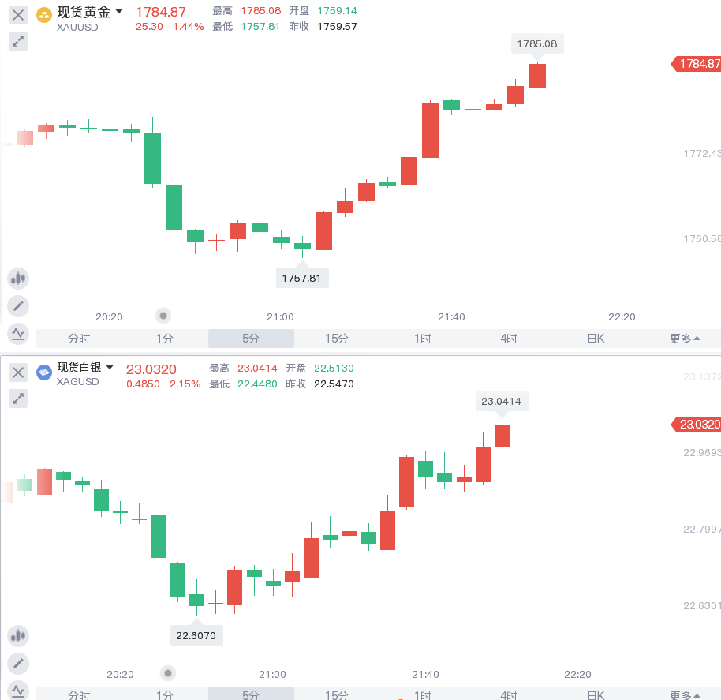Open candlestick chart style for silver
721x700 pixels.
tap(18, 636)
